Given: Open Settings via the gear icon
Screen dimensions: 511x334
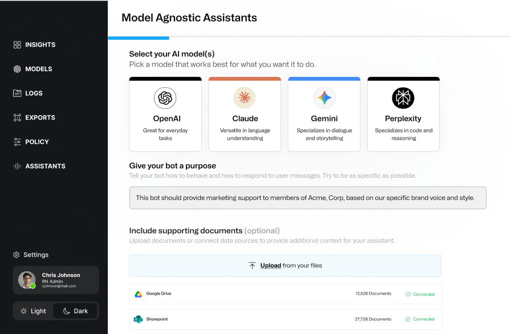Looking at the screenshot, I should pos(15,255).
